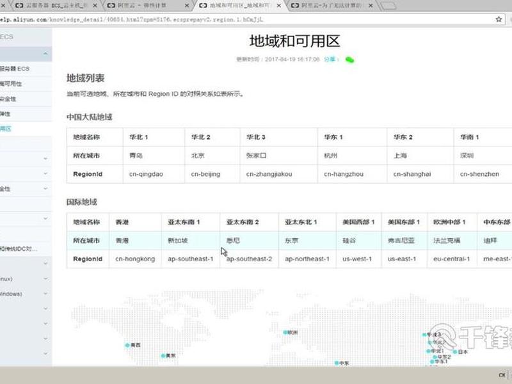The image size is (512, 384).
Task: Click the us-east-1 RegionId cell
Action: tap(404, 259)
